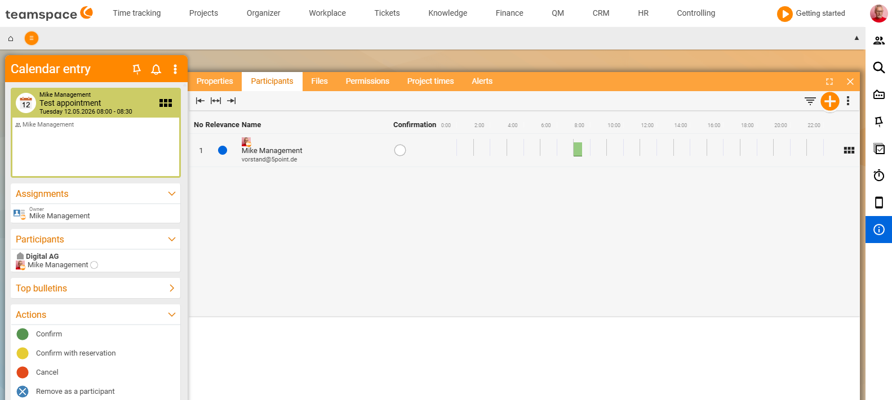Open the bell alert icon
Screen dimensions: 892x400
pyautogui.click(x=156, y=69)
